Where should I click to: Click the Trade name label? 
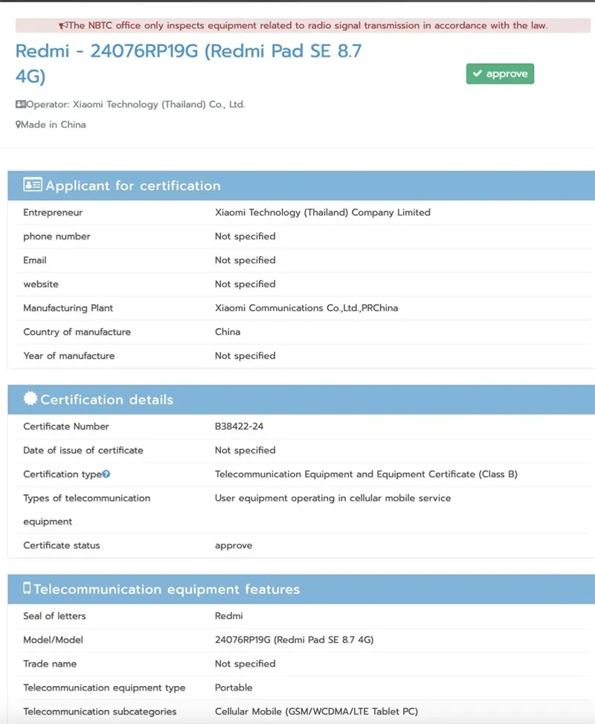[51, 664]
